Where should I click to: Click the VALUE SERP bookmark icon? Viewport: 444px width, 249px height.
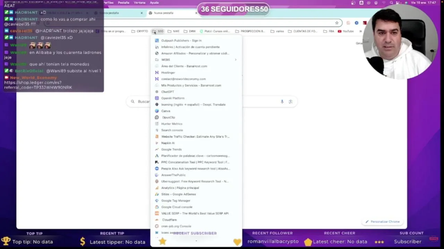coord(157,213)
